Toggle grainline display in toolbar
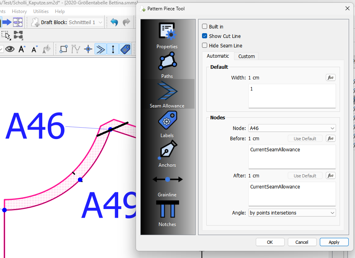Viewport: 355px width, 258px height. point(113,49)
